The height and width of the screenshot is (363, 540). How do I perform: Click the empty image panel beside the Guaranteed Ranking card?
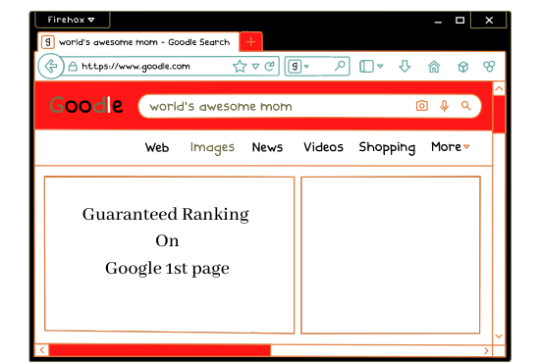tap(391, 255)
